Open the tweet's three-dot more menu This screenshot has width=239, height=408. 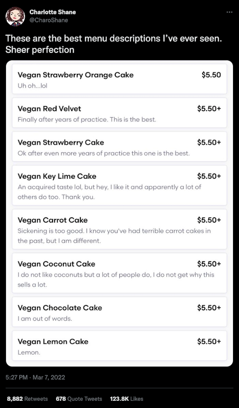point(229,12)
